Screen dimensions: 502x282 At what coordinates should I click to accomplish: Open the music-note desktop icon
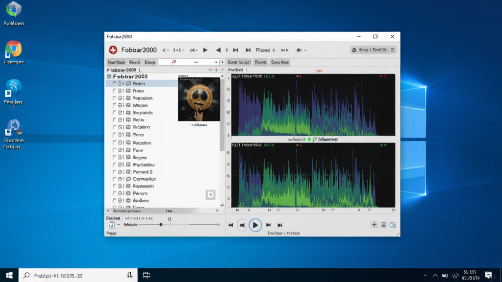click(x=13, y=128)
